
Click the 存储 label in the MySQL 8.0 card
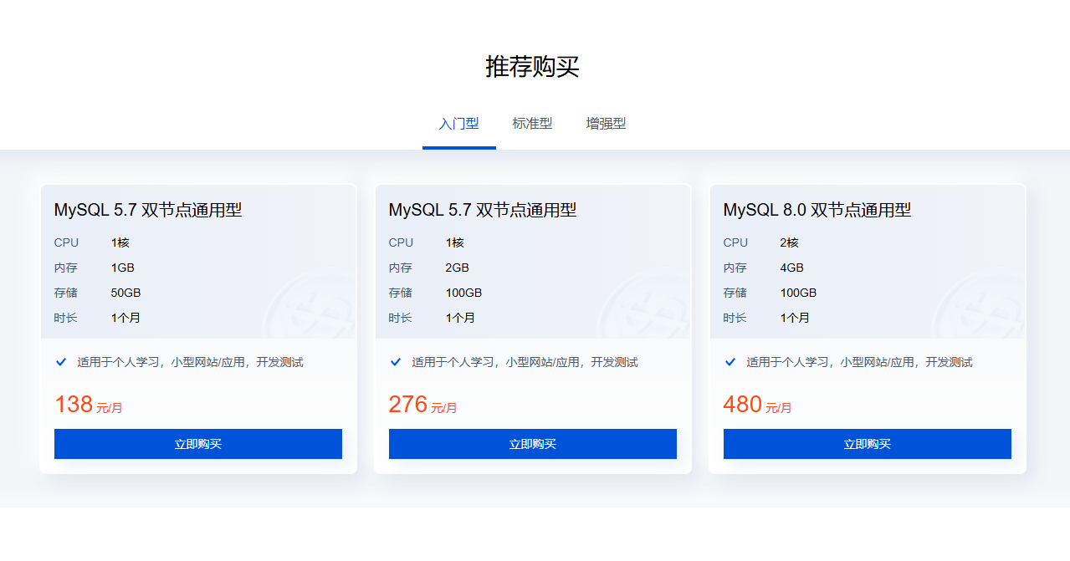(735, 293)
